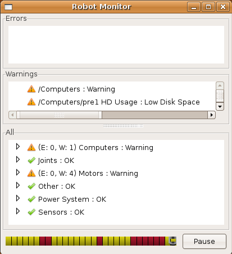Click the green check icon next to Sensors
Image resolution: width=232 pixels, height=254 pixels.
[x=31, y=212]
